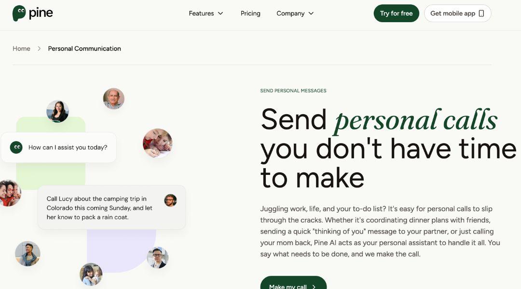Click the Pine logo icon
The height and width of the screenshot is (289, 521).
(19, 13)
